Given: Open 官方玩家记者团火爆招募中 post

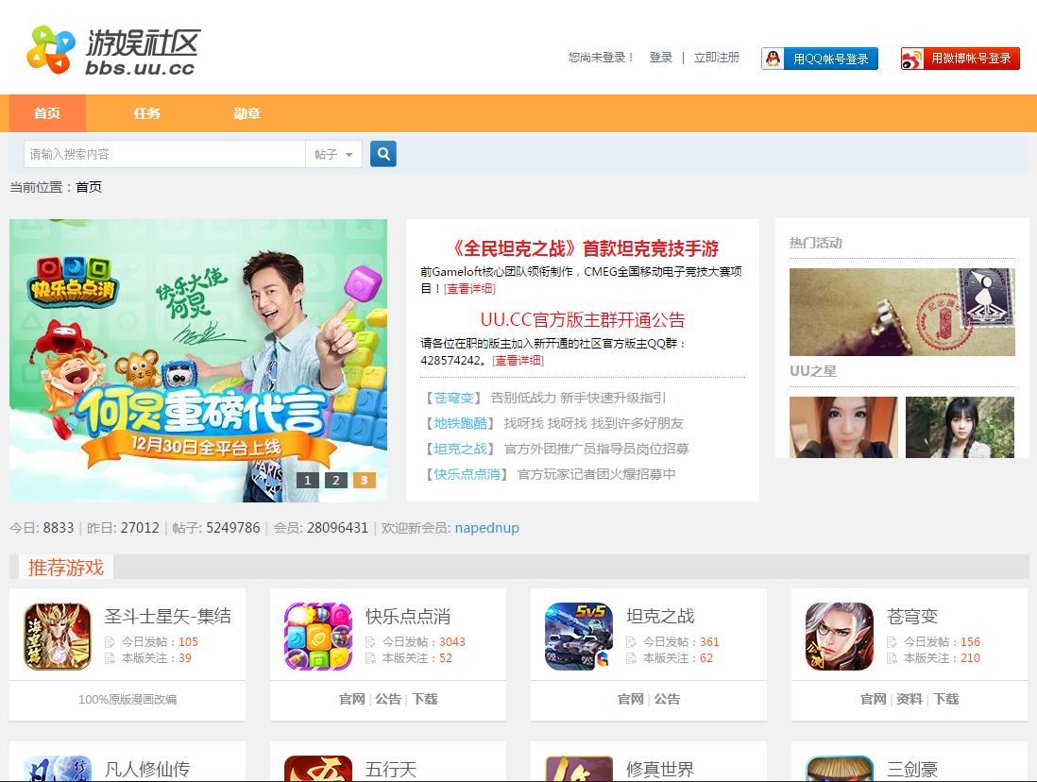Looking at the screenshot, I should pos(596,474).
